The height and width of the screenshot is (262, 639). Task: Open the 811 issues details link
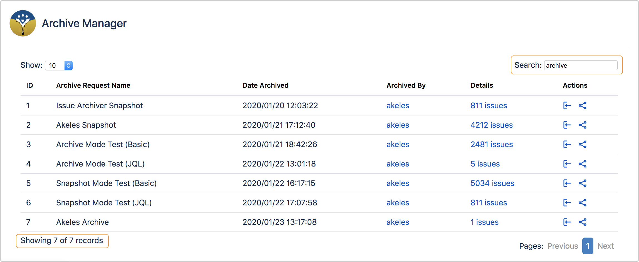(489, 105)
